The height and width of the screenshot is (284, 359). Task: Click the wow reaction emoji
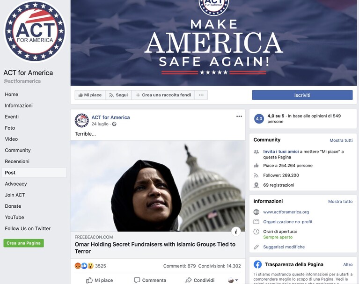90,266
